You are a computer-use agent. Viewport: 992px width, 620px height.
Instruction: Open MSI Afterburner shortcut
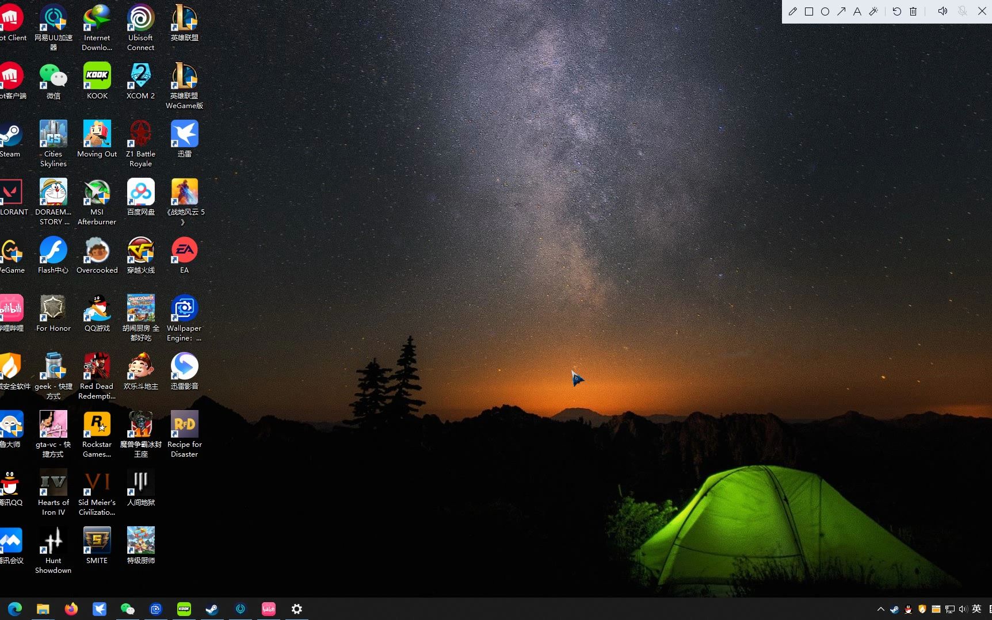click(x=97, y=202)
